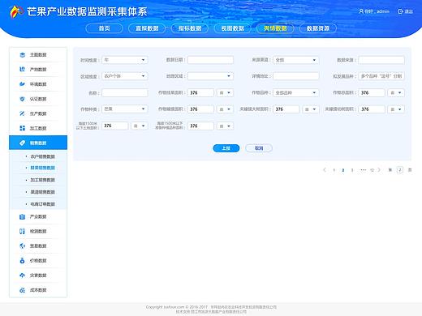This screenshot has width=422, height=316.
Task: Open the 区域维度 dropdown showing 农户个体
Action: coord(125,76)
